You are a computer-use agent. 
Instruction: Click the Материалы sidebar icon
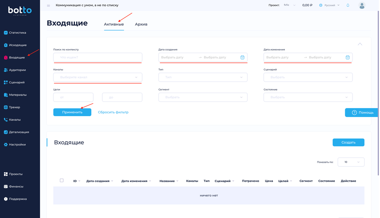6,95
